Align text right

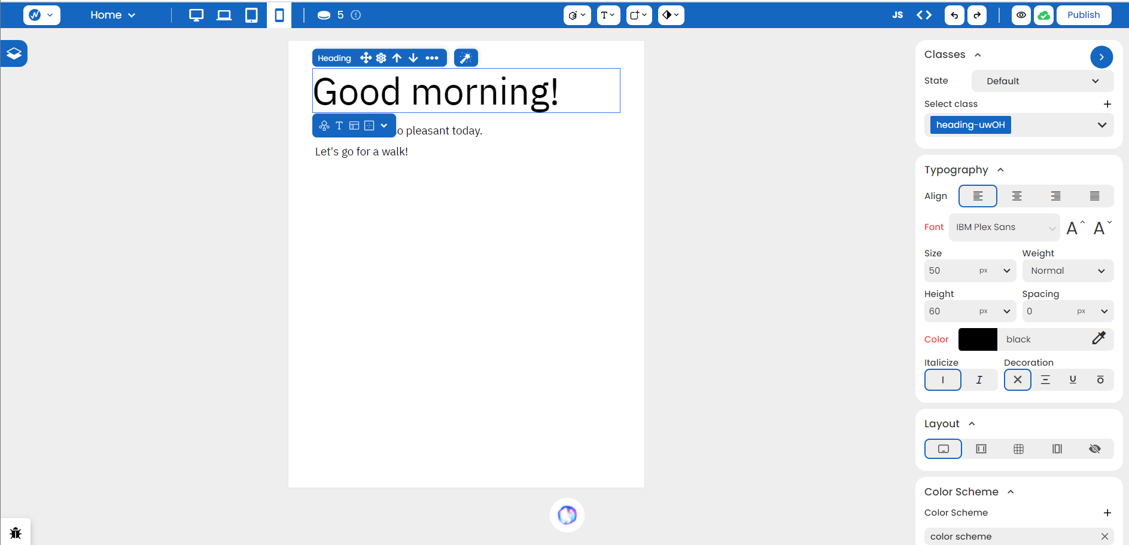1055,196
